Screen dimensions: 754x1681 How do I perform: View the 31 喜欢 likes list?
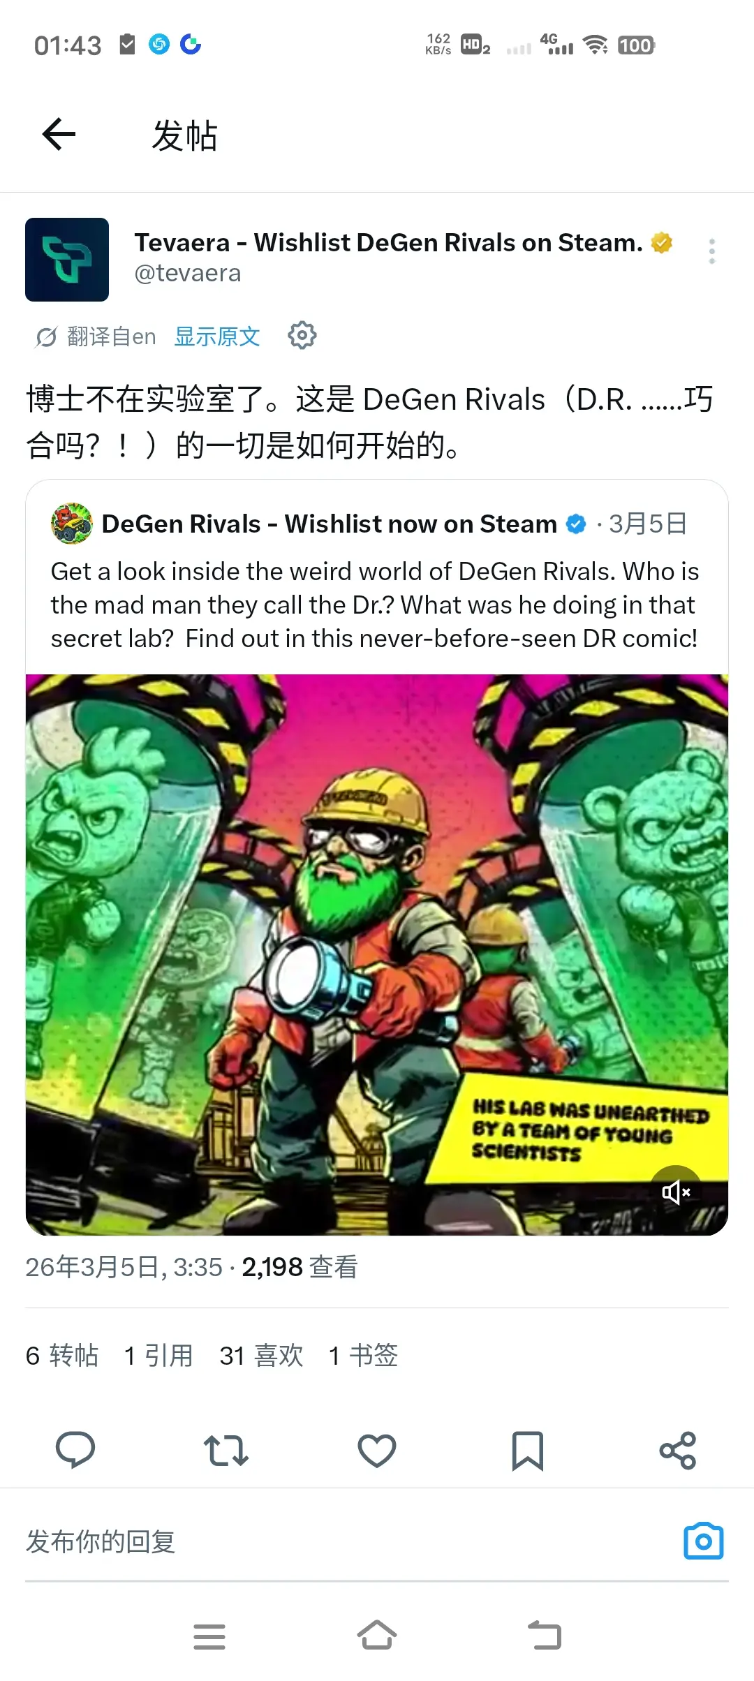(x=262, y=1355)
